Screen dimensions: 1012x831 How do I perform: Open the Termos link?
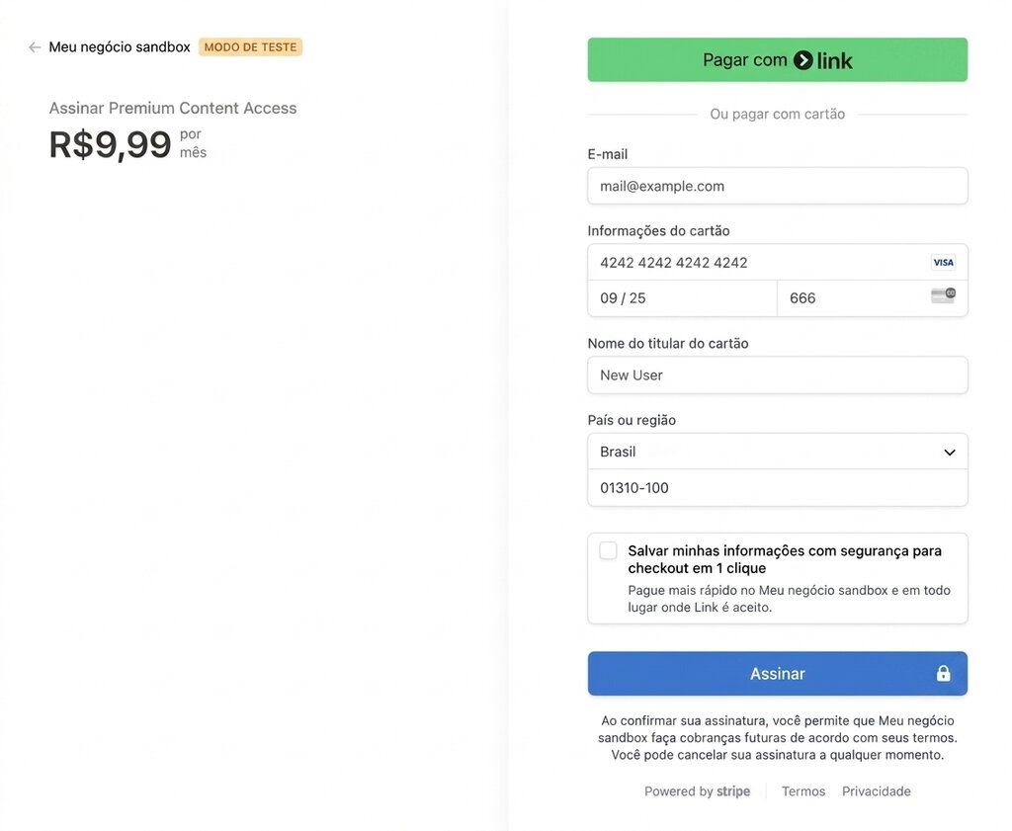(x=802, y=791)
